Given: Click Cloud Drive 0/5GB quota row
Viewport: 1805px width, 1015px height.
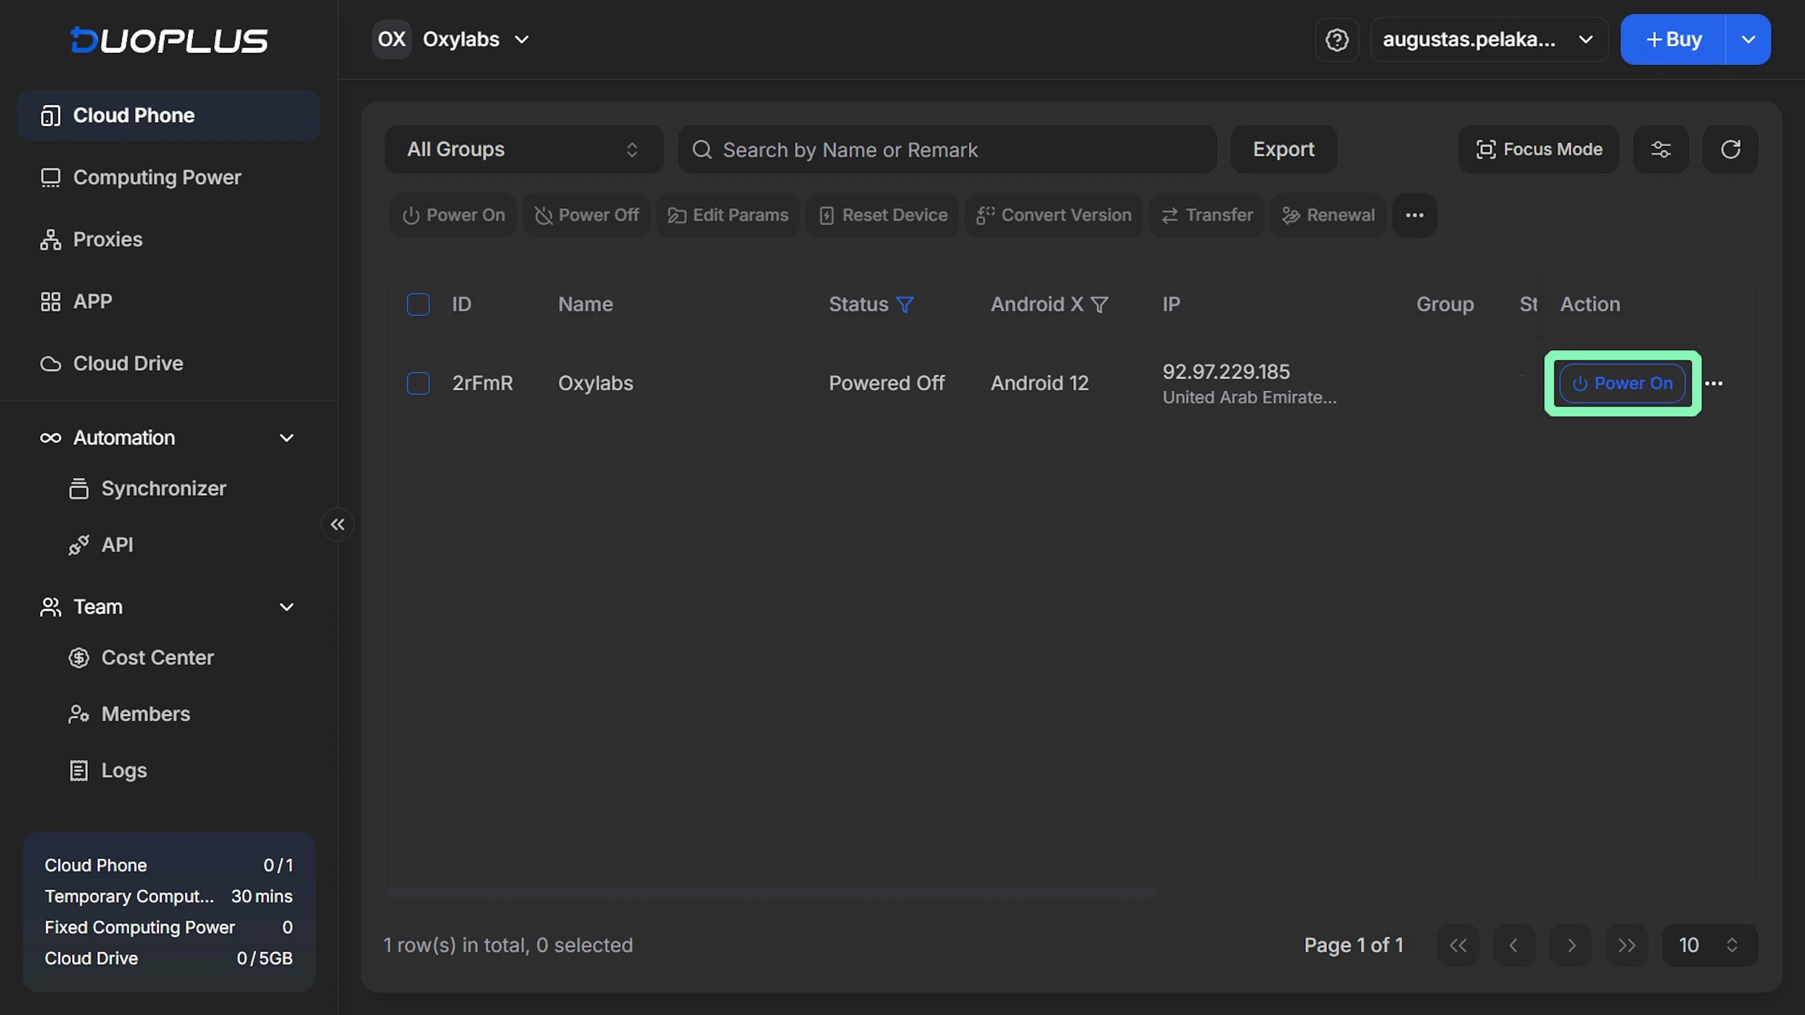Looking at the screenshot, I should coord(169,958).
